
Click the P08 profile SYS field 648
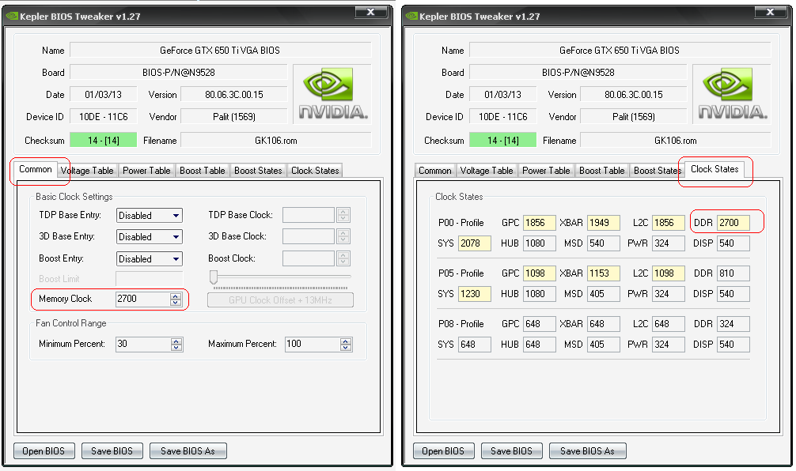tap(475, 345)
